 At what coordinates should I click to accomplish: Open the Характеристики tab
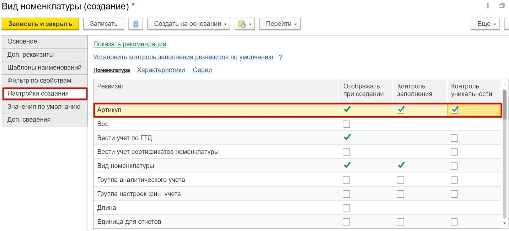pos(161,70)
